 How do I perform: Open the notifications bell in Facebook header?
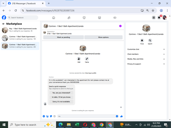click(159, 17)
